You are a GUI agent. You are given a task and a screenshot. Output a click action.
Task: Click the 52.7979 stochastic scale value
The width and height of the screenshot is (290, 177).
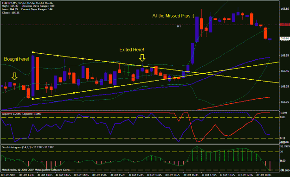coord(285,146)
